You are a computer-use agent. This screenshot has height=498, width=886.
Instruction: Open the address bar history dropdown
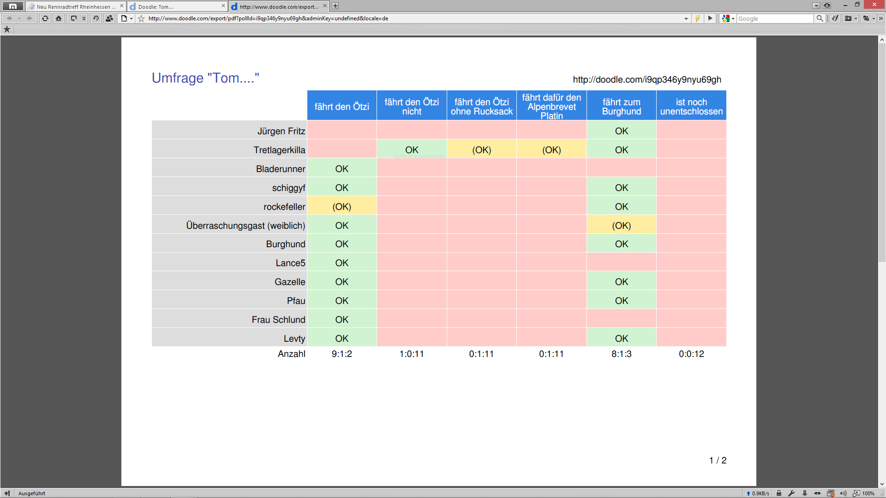coord(686,18)
